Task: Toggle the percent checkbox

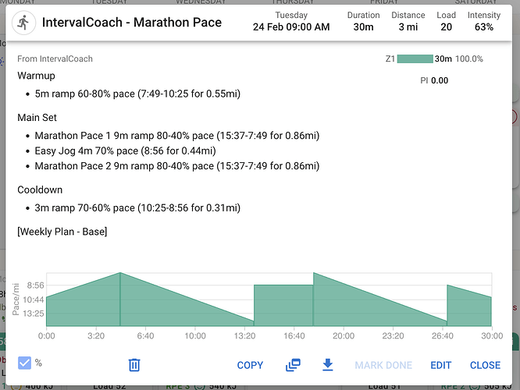Action: (x=24, y=363)
